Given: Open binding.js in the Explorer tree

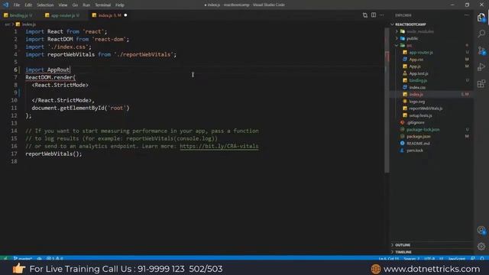Looking at the screenshot, I should (418, 80).
